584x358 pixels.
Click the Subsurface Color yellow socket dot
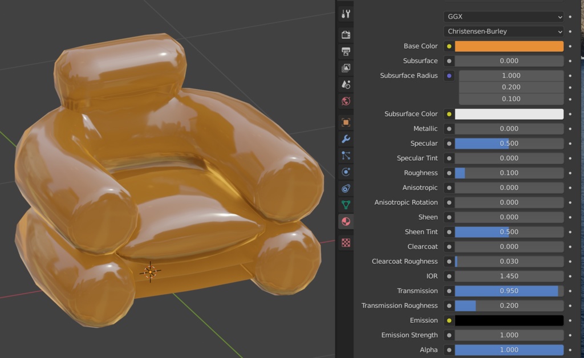tap(449, 114)
